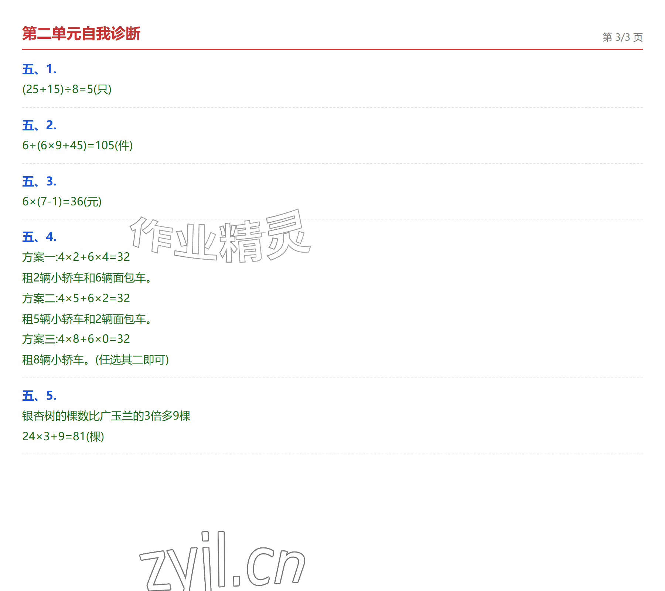Click the answer 6×(7-1)=36(元)
The width and height of the screenshot is (665, 591).
click(x=62, y=202)
